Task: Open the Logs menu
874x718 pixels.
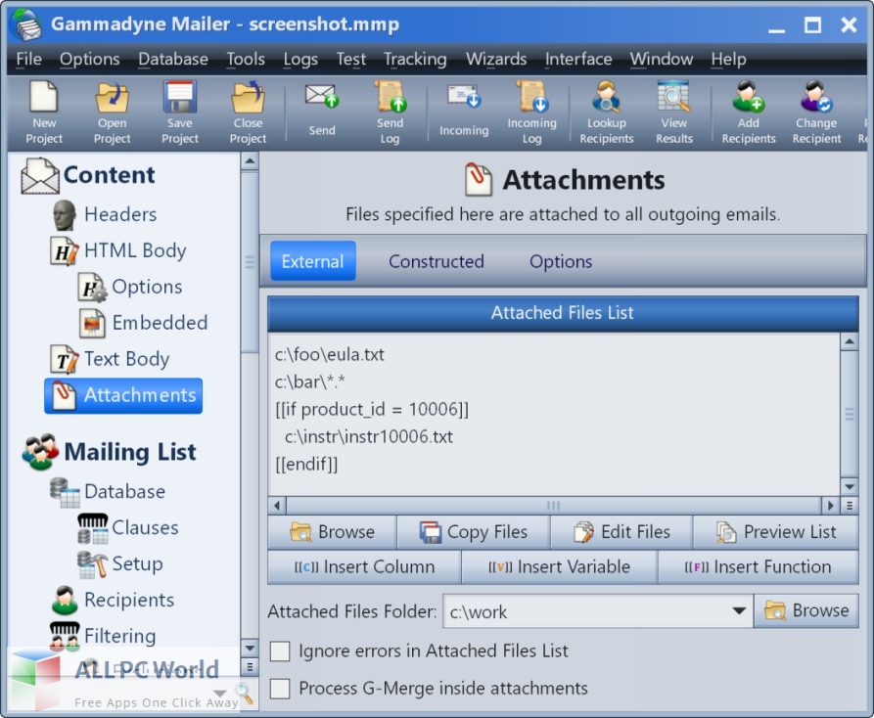Action: click(300, 59)
